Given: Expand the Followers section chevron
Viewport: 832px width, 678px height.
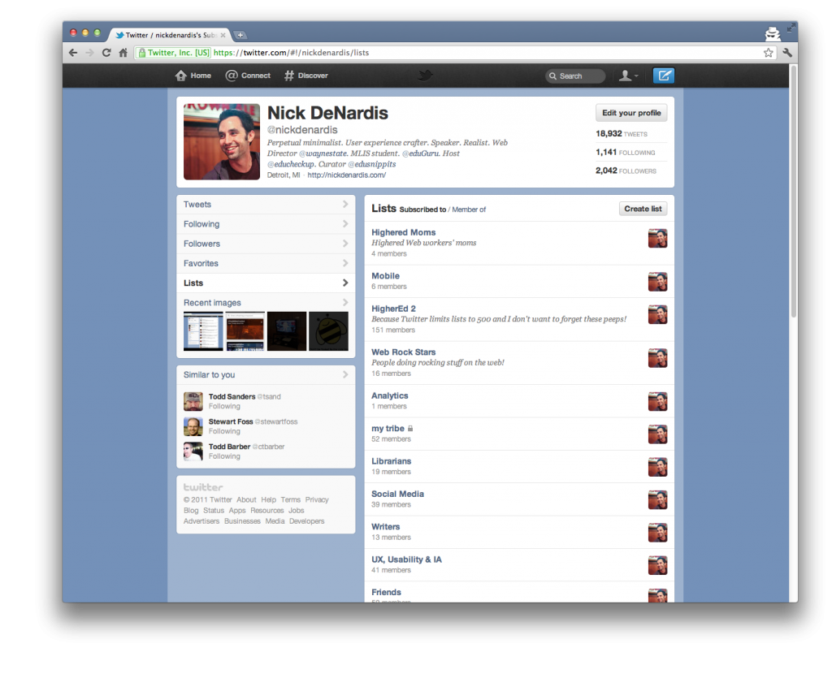Looking at the screenshot, I should pyautogui.click(x=345, y=244).
